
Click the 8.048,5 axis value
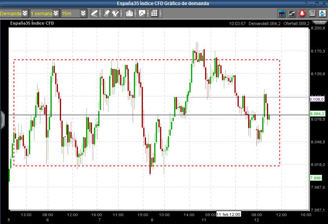(318, 142)
